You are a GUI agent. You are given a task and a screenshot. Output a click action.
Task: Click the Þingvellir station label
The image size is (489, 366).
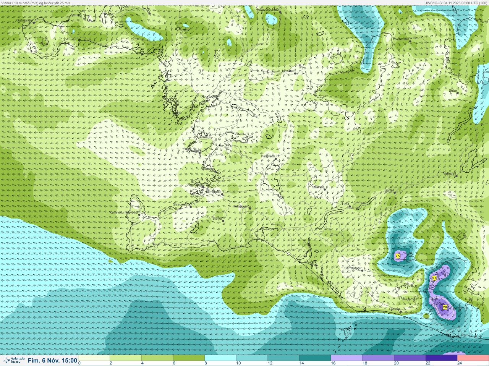tap(268, 156)
